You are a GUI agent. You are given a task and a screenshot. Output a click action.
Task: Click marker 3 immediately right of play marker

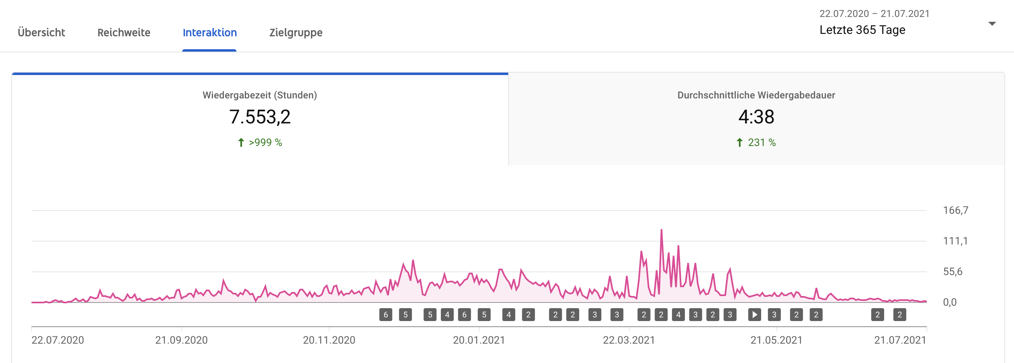click(774, 315)
